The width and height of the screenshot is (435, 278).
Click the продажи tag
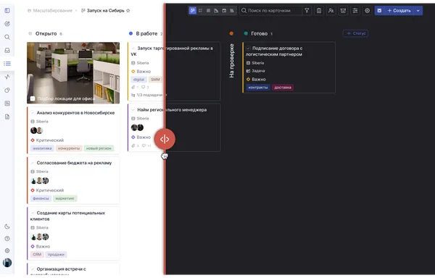point(56,254)
